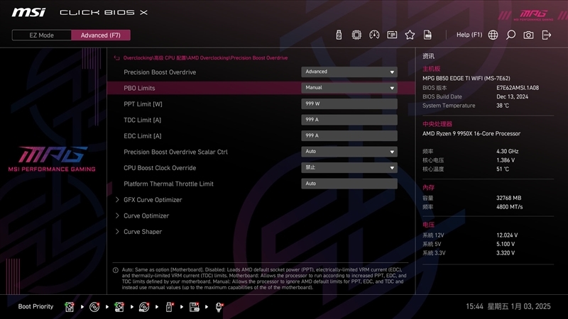Click the profile document icon

pos(427,35)
